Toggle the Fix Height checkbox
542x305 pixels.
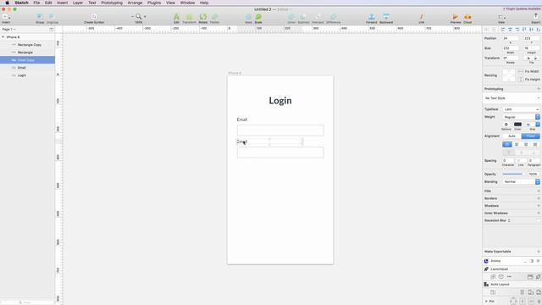coord(521,79)
